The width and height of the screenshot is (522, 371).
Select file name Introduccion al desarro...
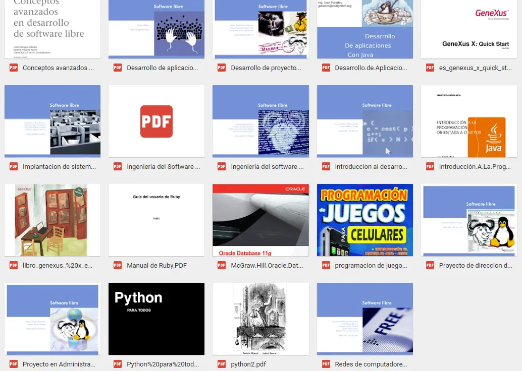click(371, 166)
